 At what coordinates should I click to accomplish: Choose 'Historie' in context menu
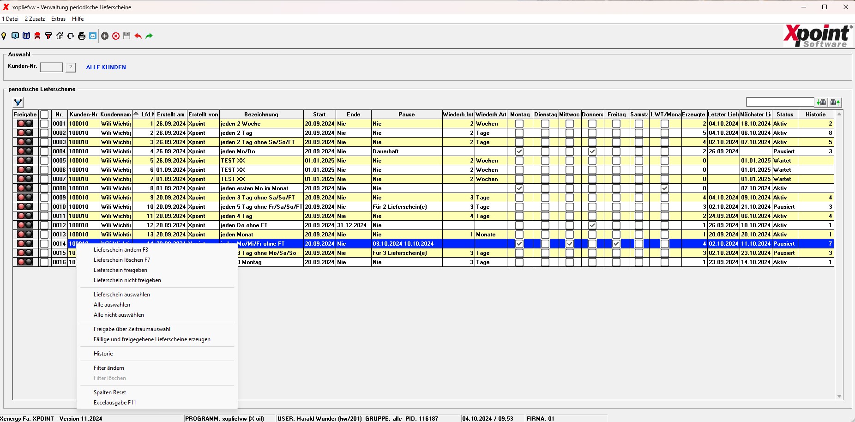point(103,354)
